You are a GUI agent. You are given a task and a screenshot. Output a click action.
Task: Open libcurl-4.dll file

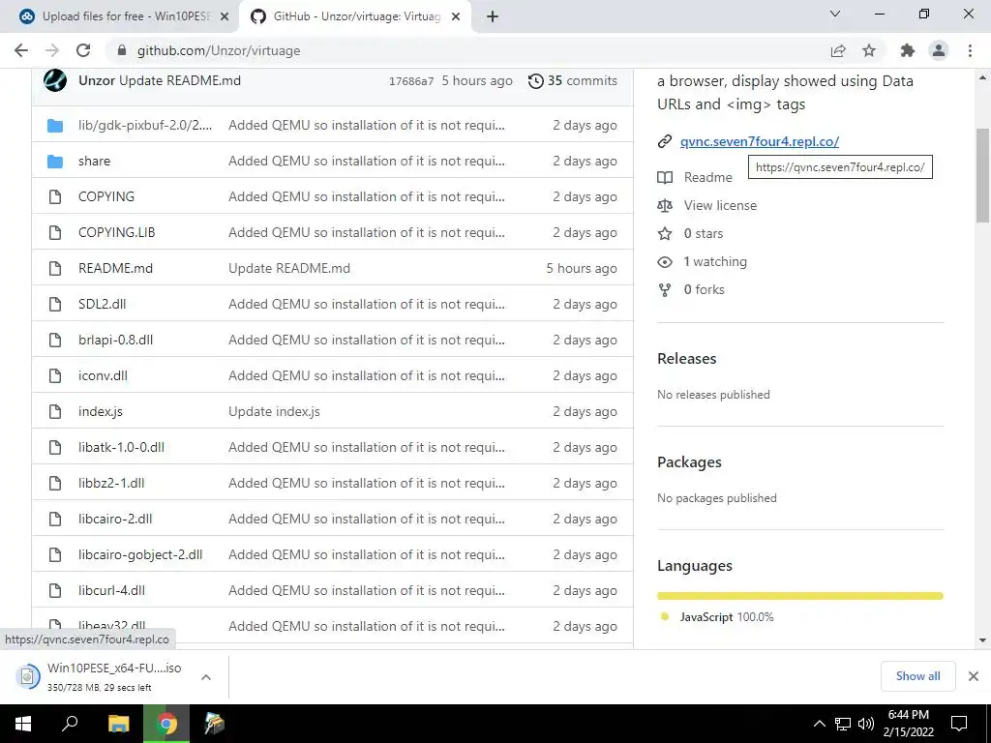(x=111, y=591)
